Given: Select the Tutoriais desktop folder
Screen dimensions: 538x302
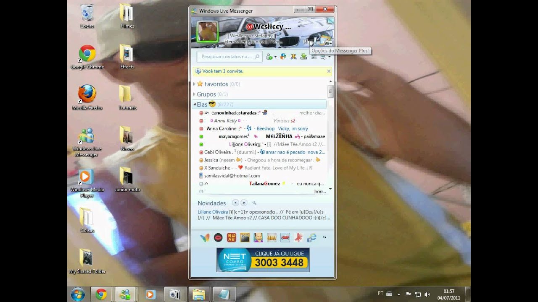Looking at the screenshot, I should [x=127, y=98].
